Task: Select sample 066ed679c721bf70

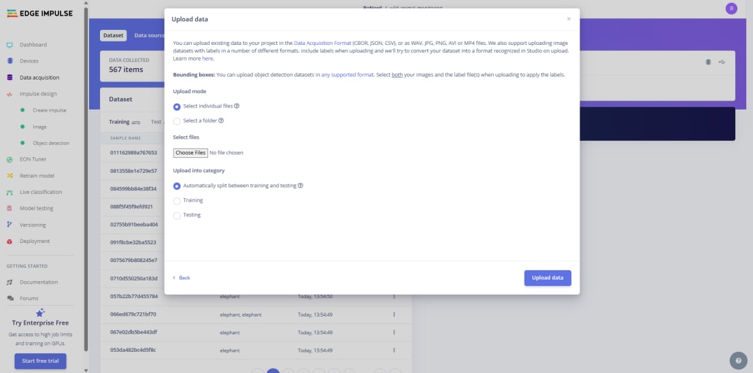Action: pyautogui.click(x=133, y=314)
